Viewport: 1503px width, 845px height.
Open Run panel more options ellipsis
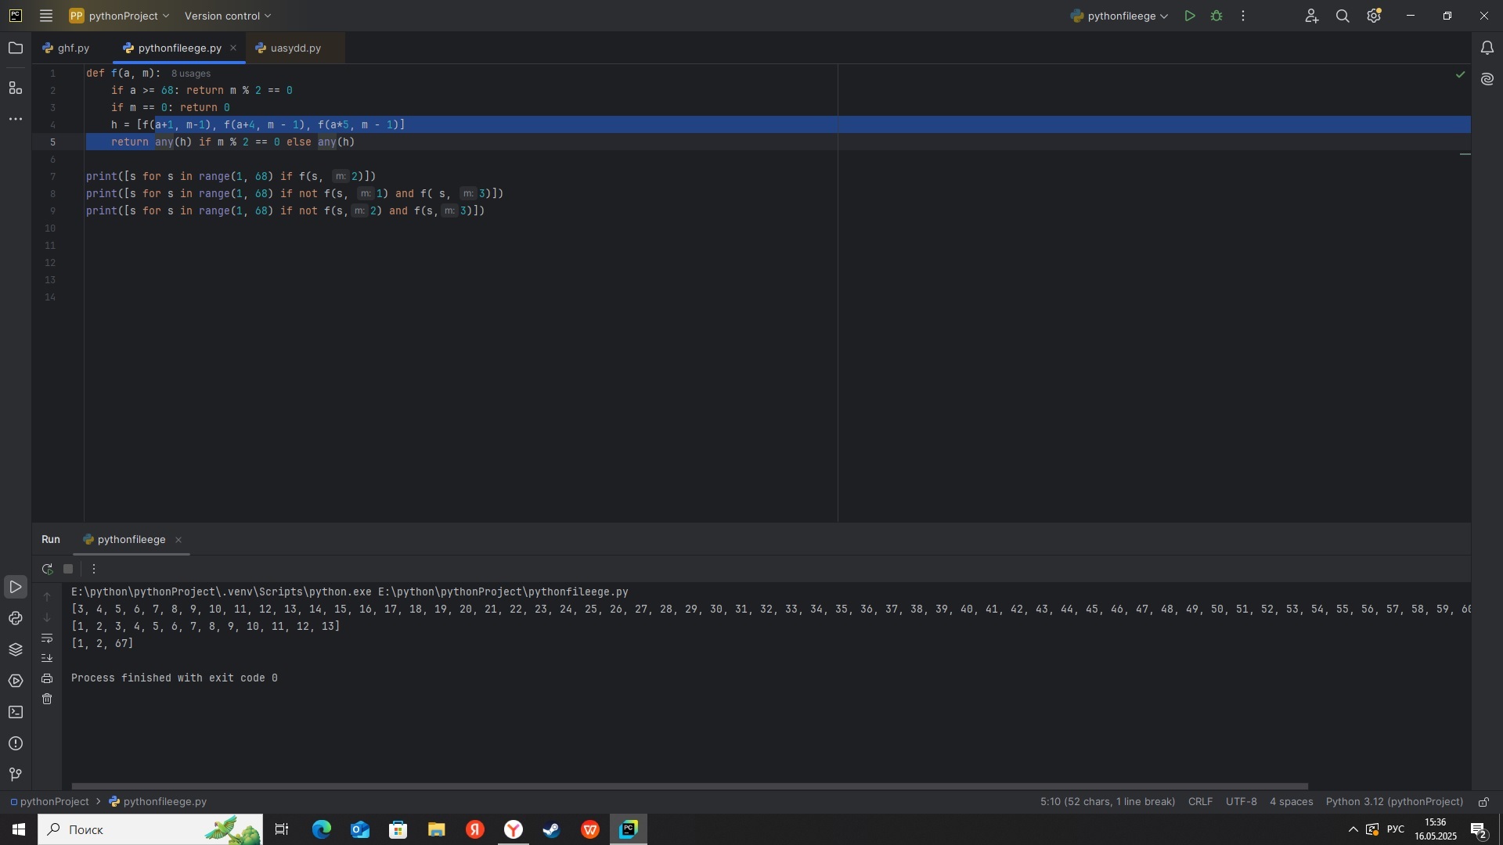click(94, 569)
